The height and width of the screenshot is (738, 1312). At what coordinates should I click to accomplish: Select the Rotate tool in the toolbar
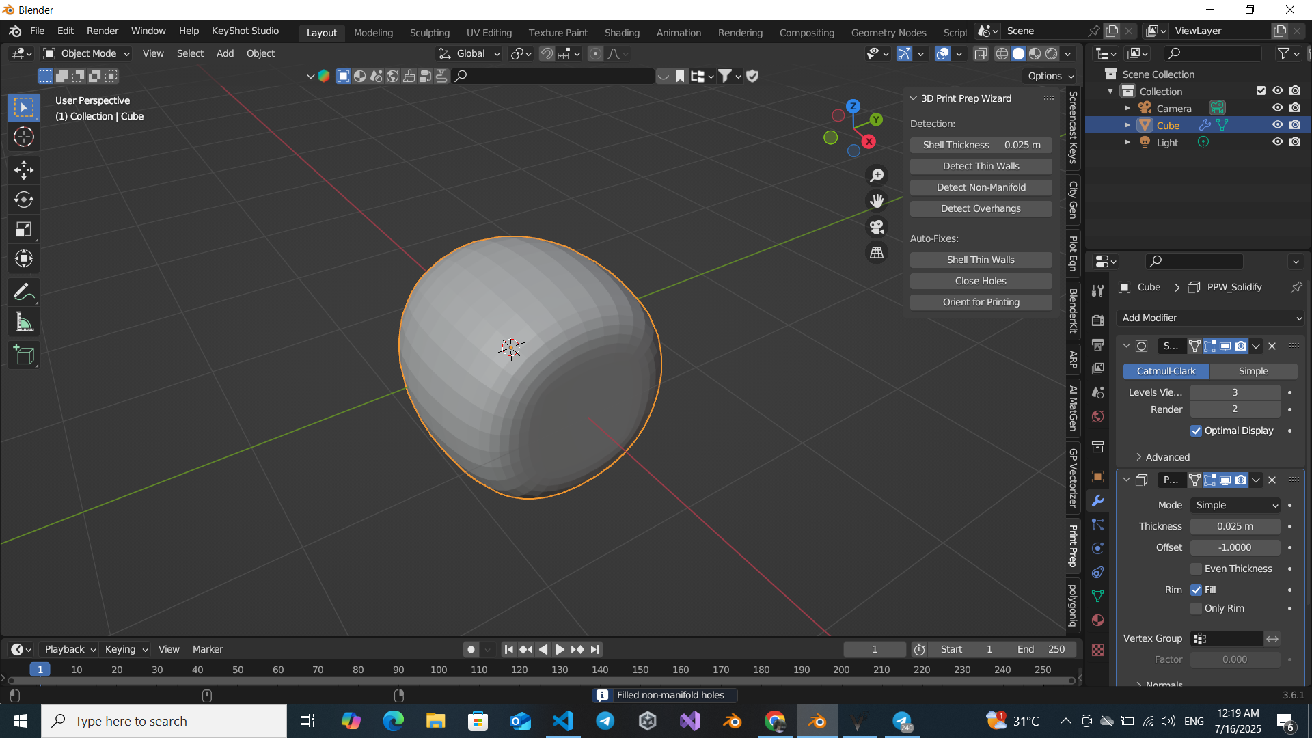pyautogui.click(x=24, y=200)
